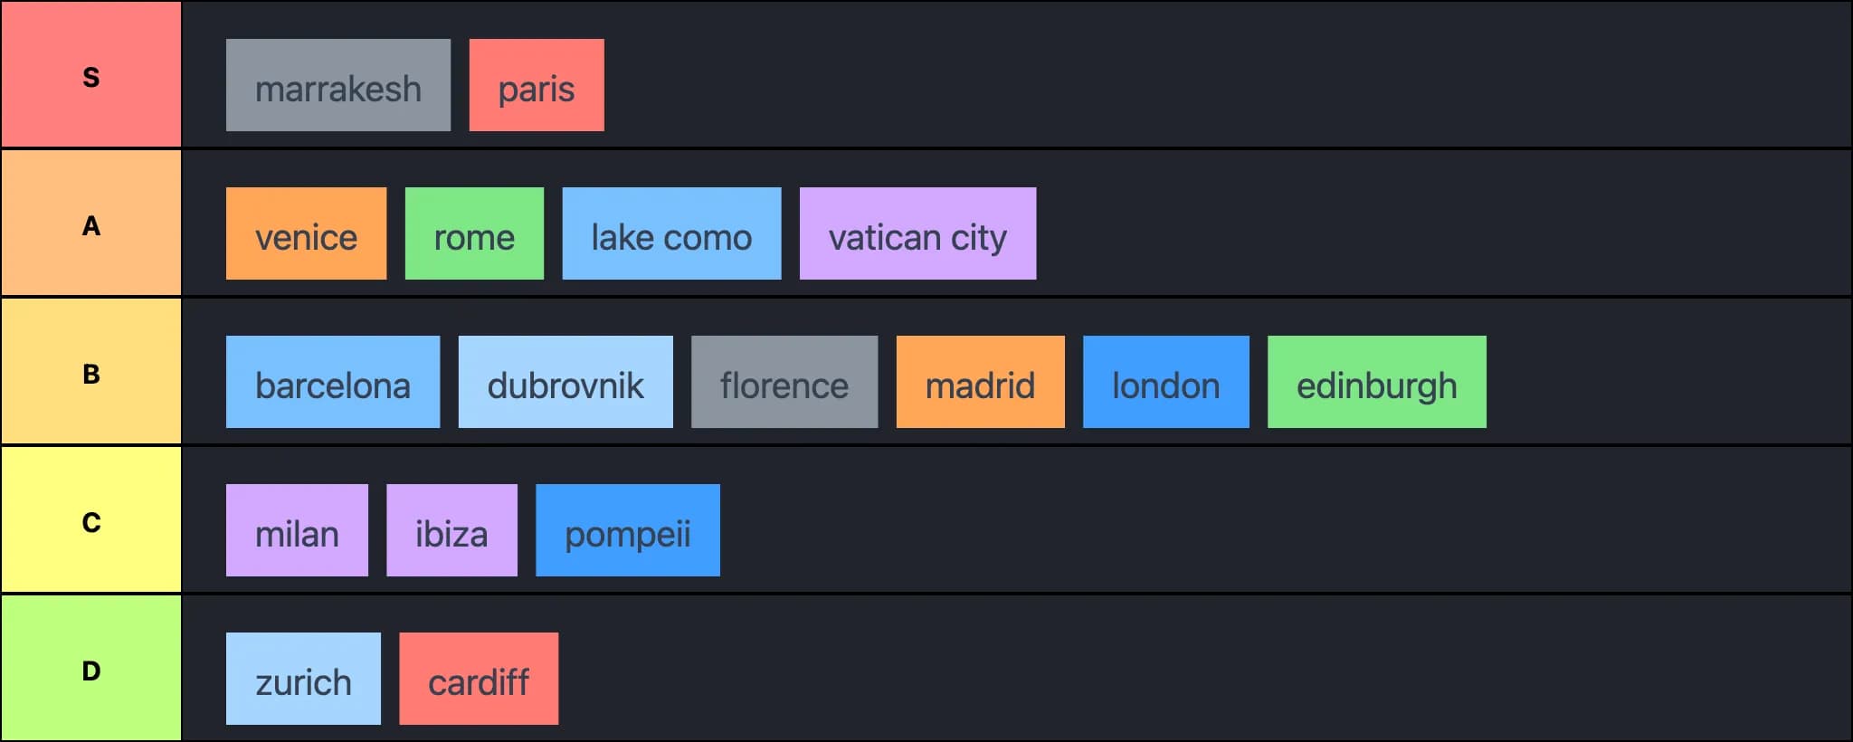The height and width of the screenshot is (742, 1853).
Task: Select the milan tile in C tier
Action: pyautogui.click(x=297, y=530)
